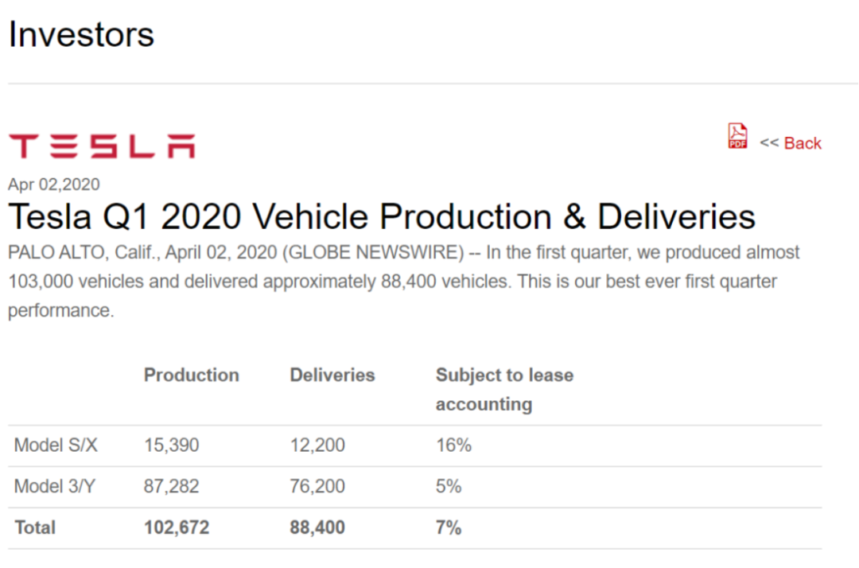This screenshot has height=568, width=859.
Task: Click the Investors page heading
Action: [x=81, y=34]
